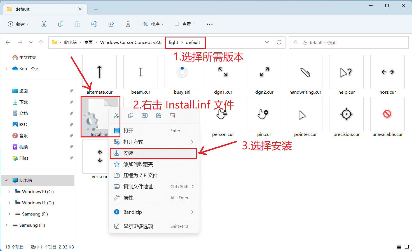This screenshot has width=412, height=251.
Task: Select 安装 from the context menu
Action: [x=153, y=153]
